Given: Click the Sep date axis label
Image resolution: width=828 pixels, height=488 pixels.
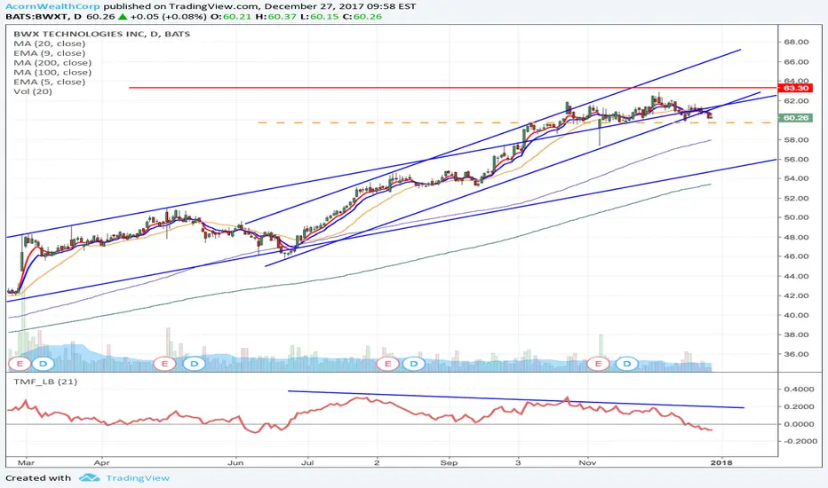Looking at the screenshot, I should click(449, 462).
